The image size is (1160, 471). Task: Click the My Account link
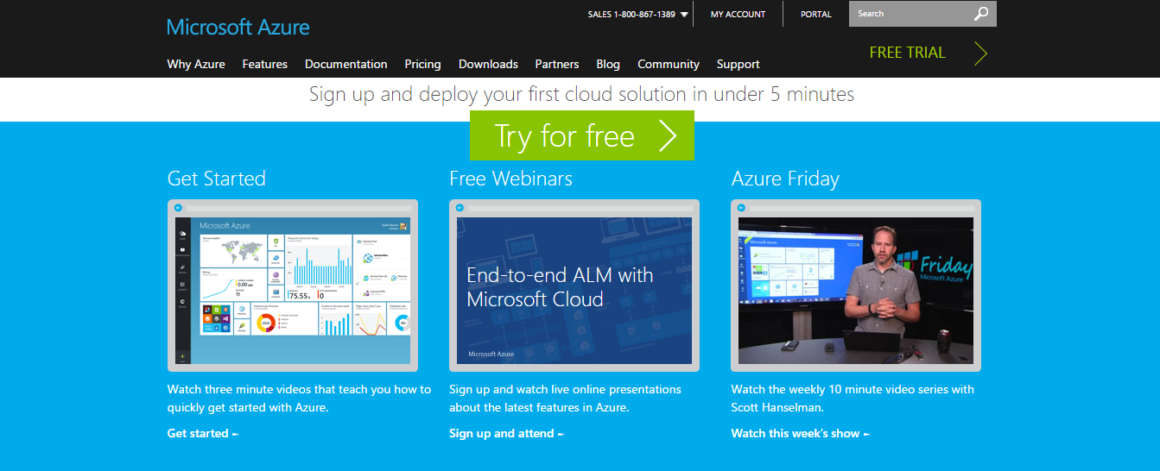[738, 15]
